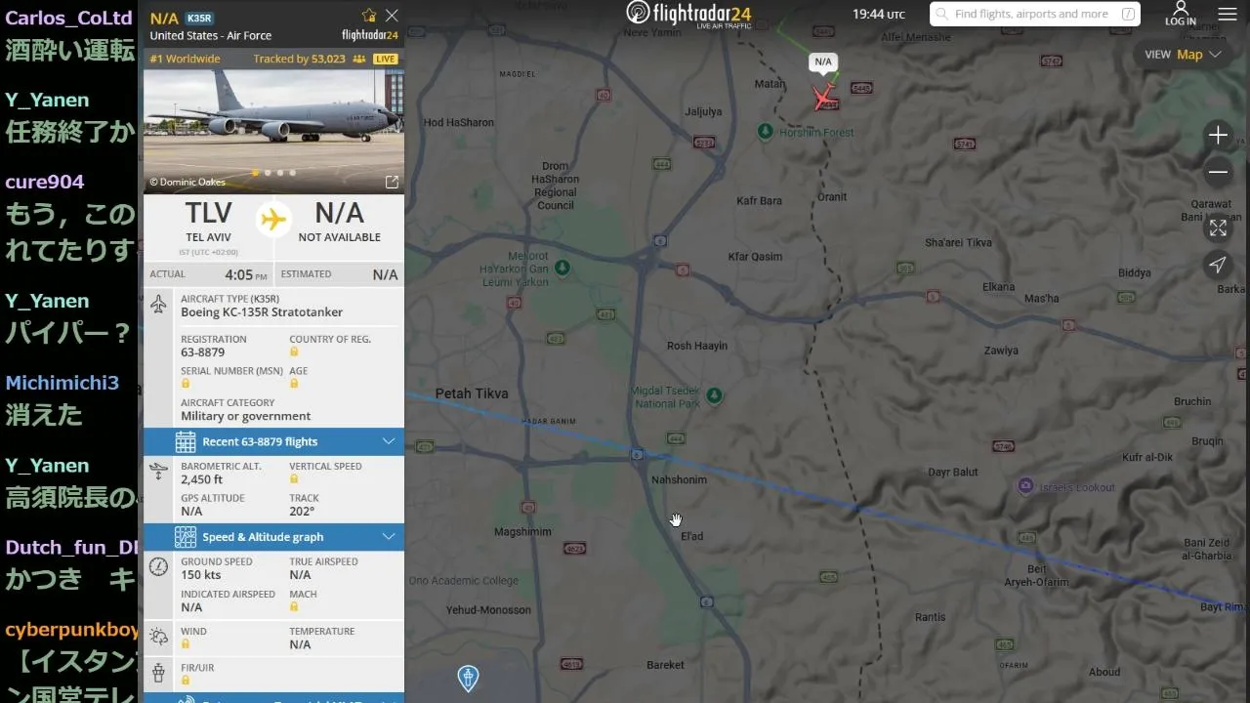The image size is (1250, 703).
Task: Click the LOG IN user icon
Action: pos(1180,14)
